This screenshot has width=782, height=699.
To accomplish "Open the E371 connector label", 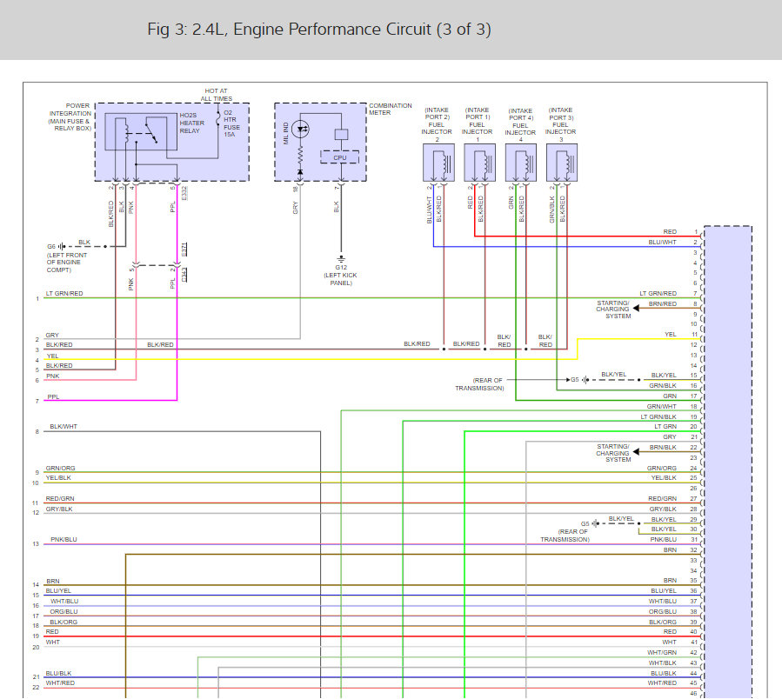I will (184, 250).
